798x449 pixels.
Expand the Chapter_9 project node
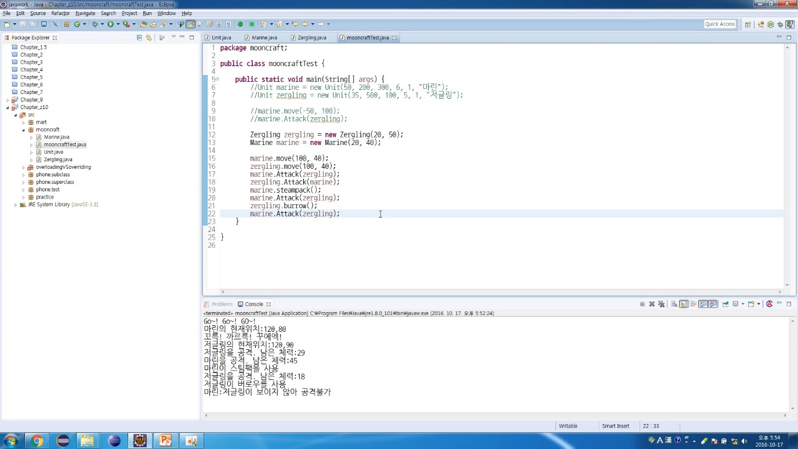pos(8,100)
